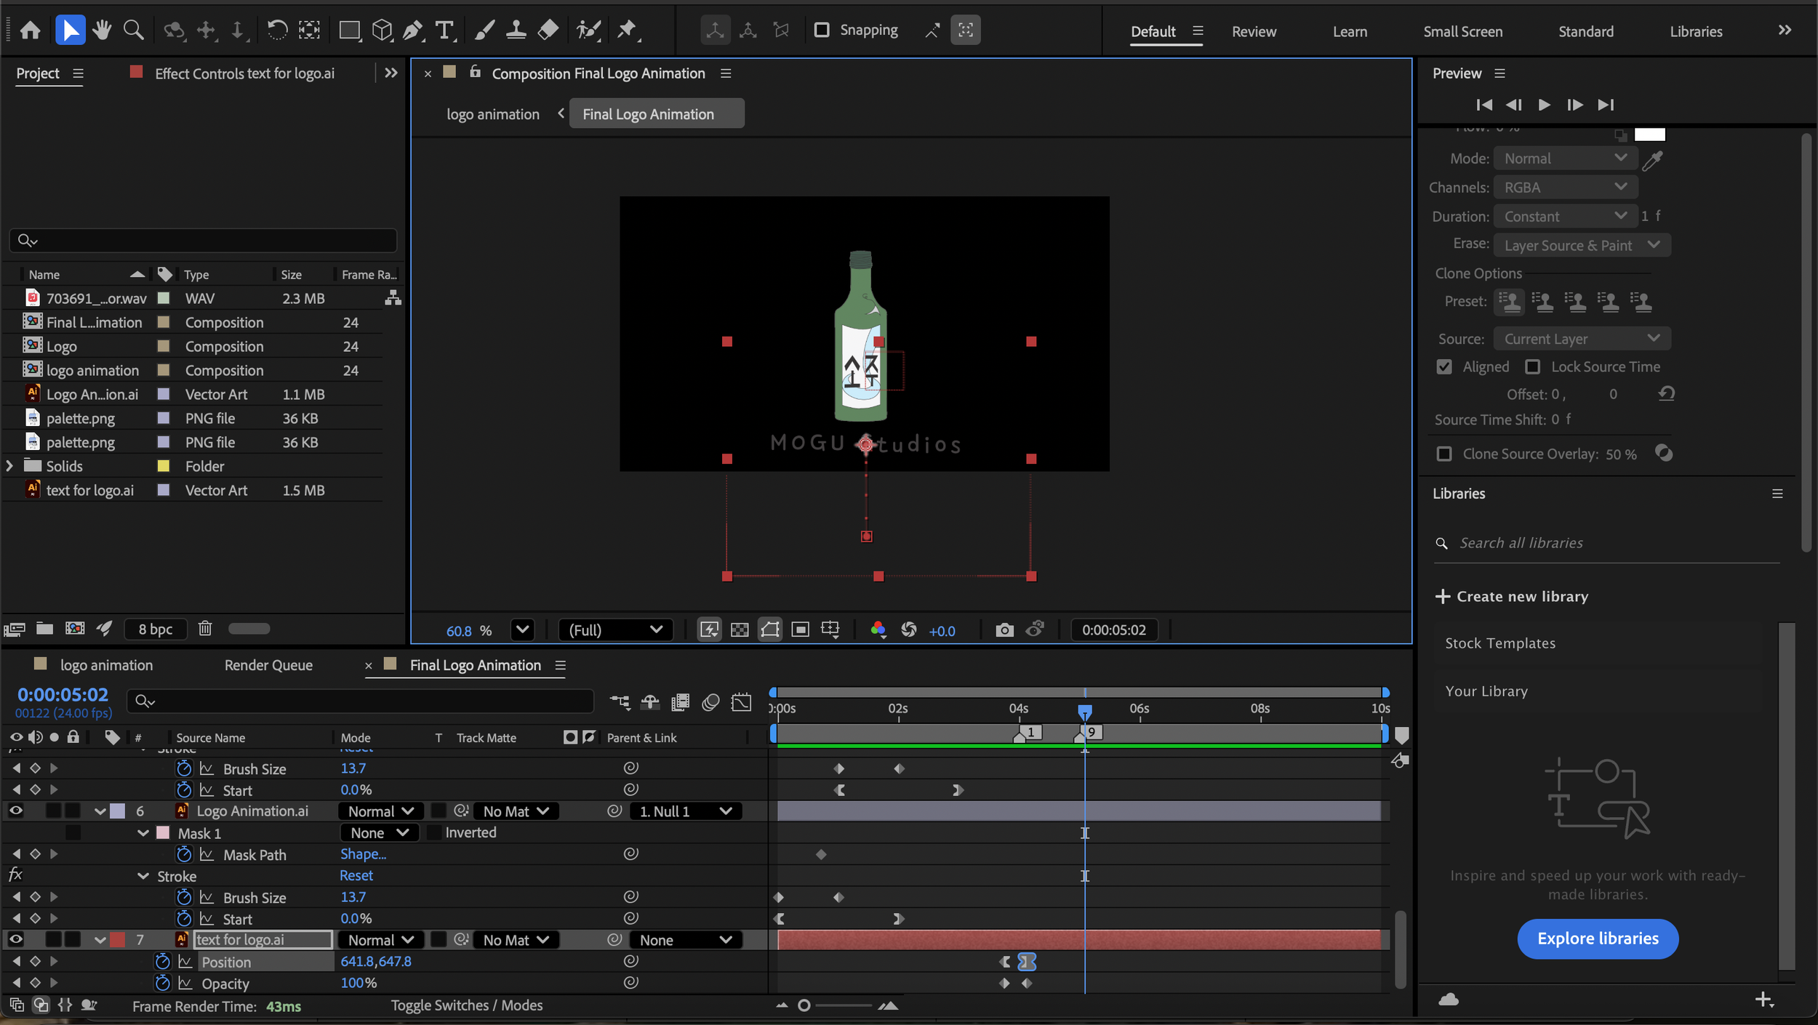Select the Type tool
This screenshot has width=1818, height=1025.
point(444,30)
